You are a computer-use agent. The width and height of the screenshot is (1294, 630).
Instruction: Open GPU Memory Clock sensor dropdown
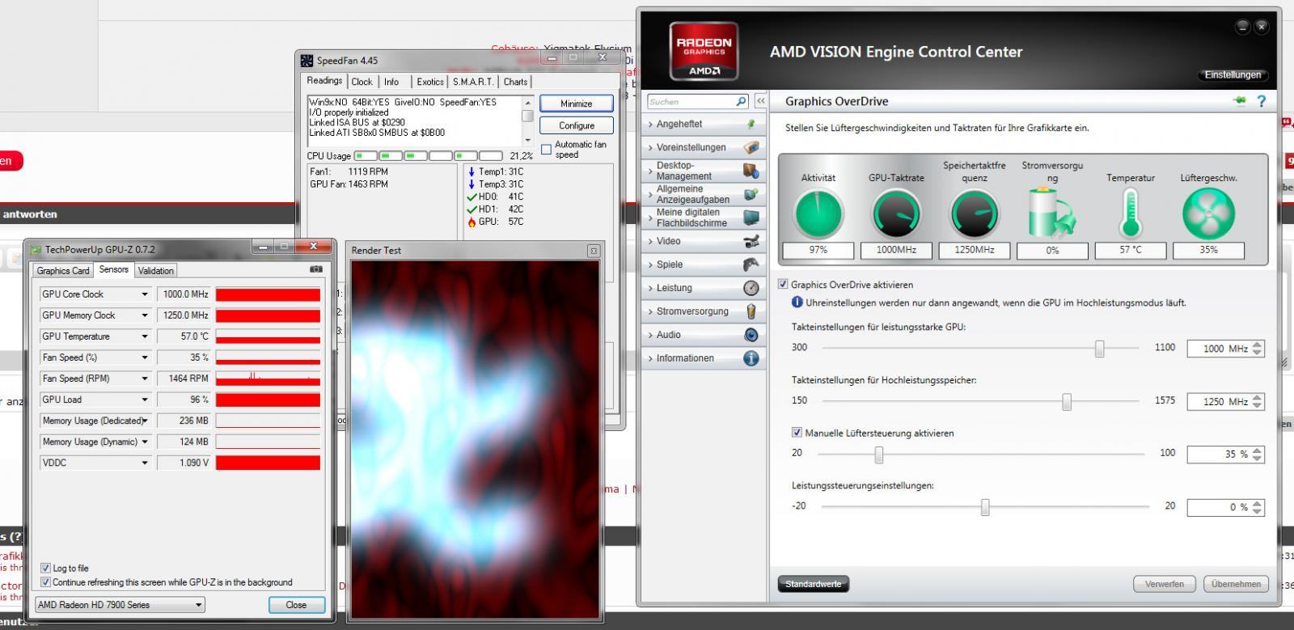(145, 315)
